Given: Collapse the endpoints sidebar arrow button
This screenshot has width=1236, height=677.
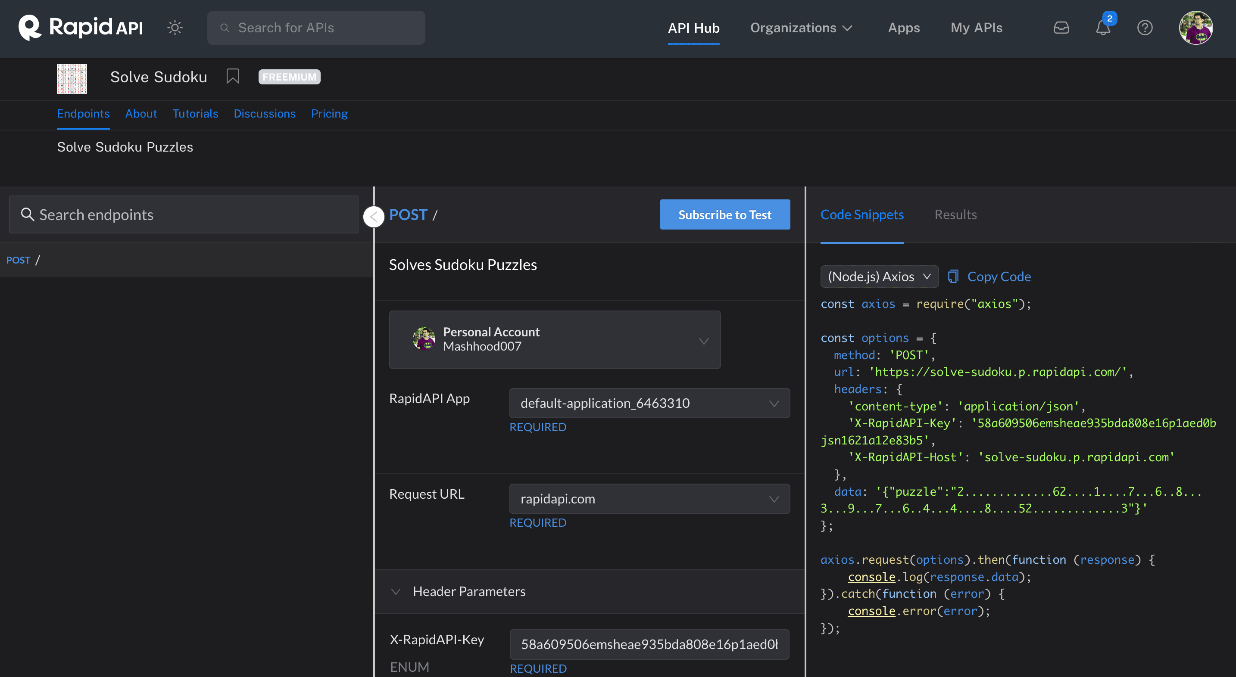Looking at the screenshot, I should click(x=374, y=217).
